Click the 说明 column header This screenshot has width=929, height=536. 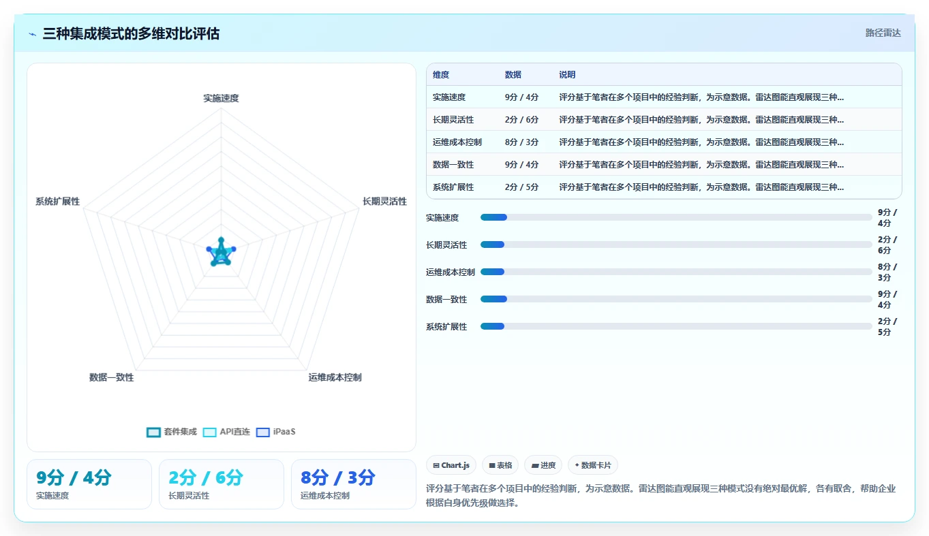tap(568, 75)
